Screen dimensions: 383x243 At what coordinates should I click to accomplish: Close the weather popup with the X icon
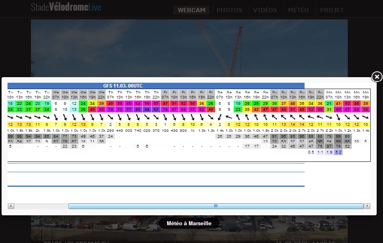377,76
